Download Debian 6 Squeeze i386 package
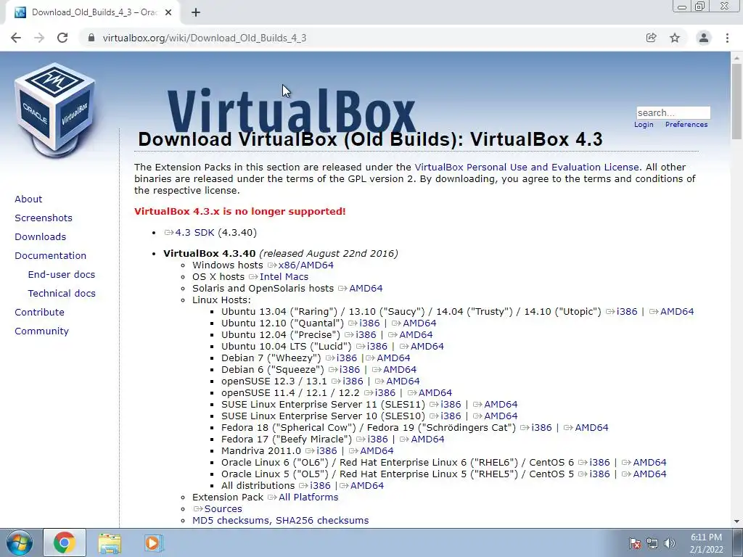 350,369
